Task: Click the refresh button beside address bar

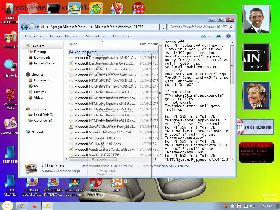Action: tap(163, 27)
